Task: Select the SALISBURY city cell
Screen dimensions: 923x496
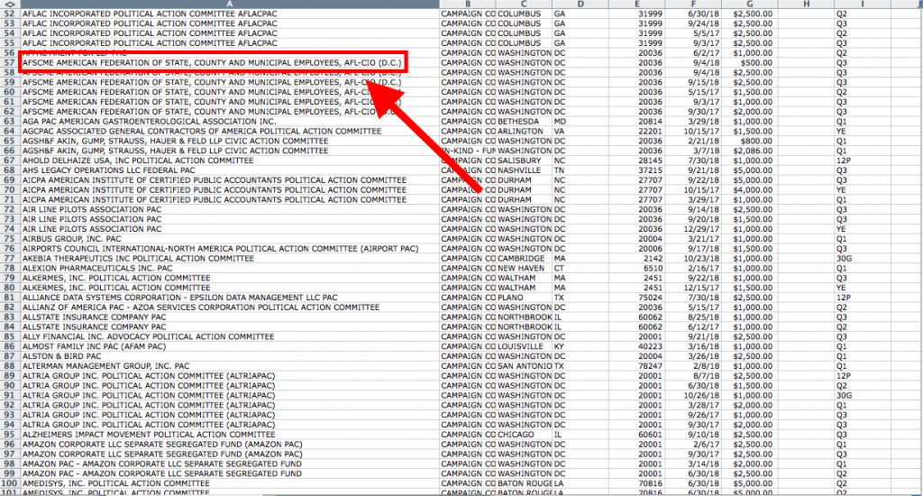Action: pyautogui.click(x=524, y=161)
